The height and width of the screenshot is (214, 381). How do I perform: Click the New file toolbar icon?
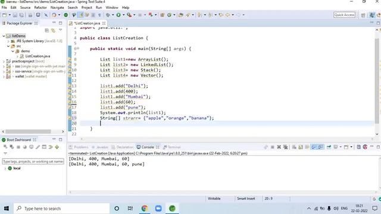(x=4, y=15)
